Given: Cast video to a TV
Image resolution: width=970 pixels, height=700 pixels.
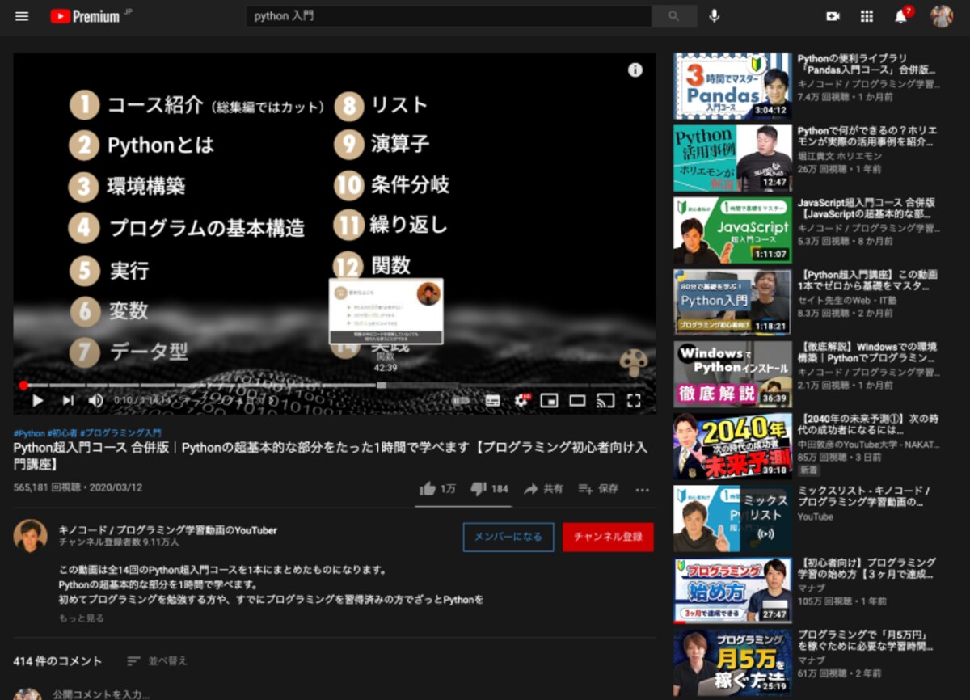Looking at the screenshot, I should pos(605,400).
